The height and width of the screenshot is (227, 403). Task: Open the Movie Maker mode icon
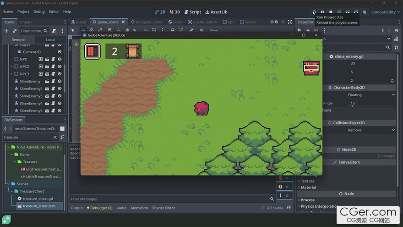365,12
